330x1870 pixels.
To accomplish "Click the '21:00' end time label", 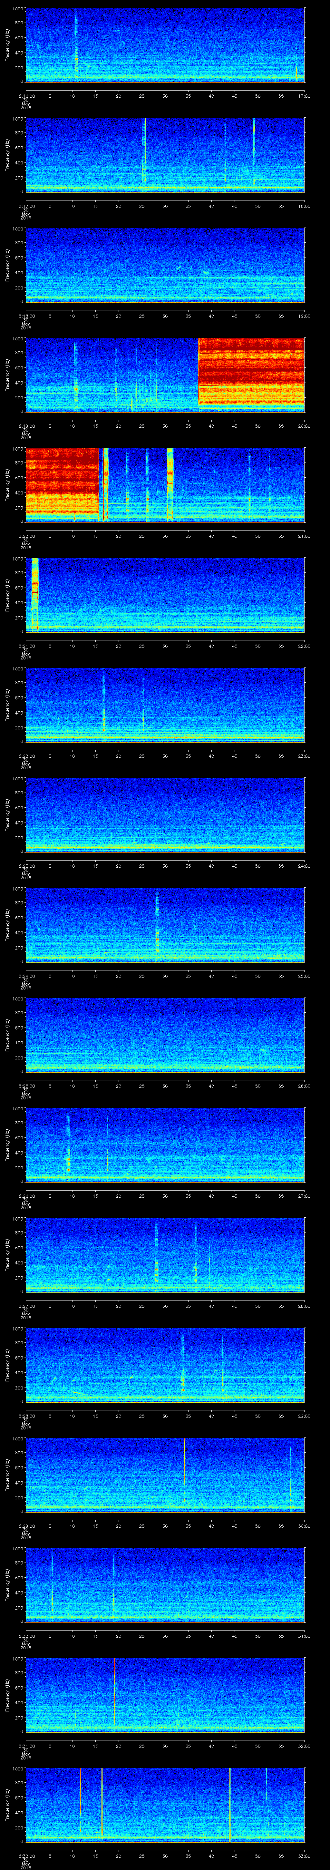I will (x=305, y=536).
